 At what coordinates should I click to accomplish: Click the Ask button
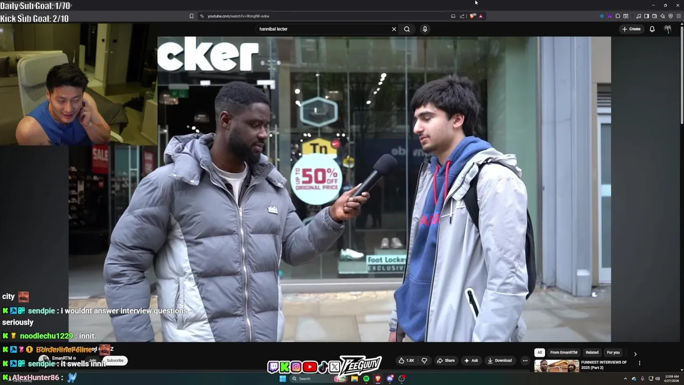[471, 360]
